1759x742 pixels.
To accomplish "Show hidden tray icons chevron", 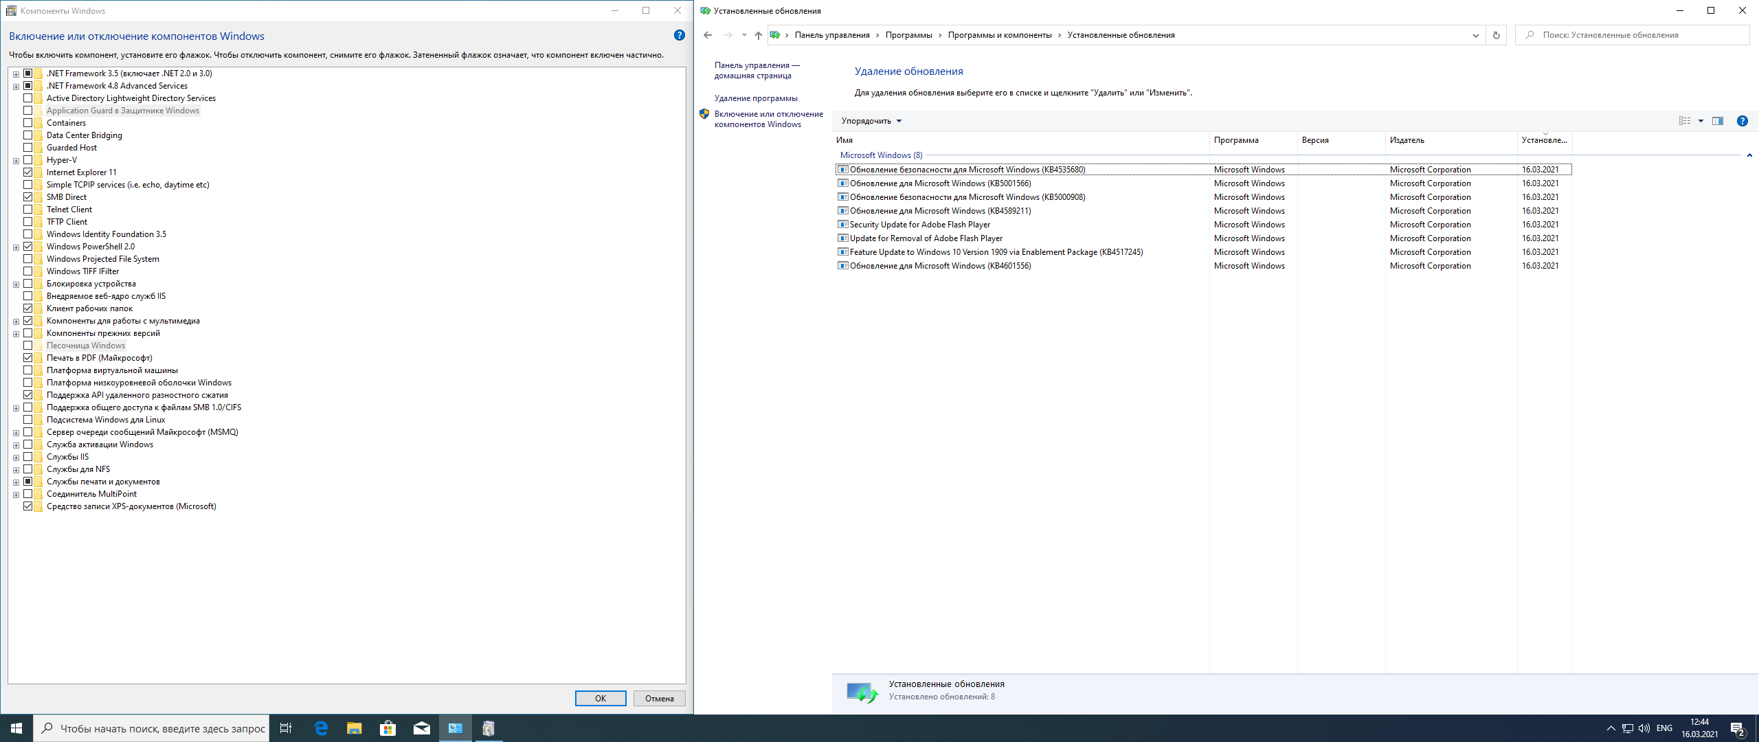I will (x=1611, y=728).
